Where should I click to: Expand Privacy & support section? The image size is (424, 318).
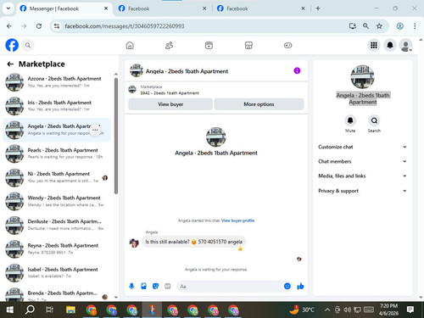[362, 191]
